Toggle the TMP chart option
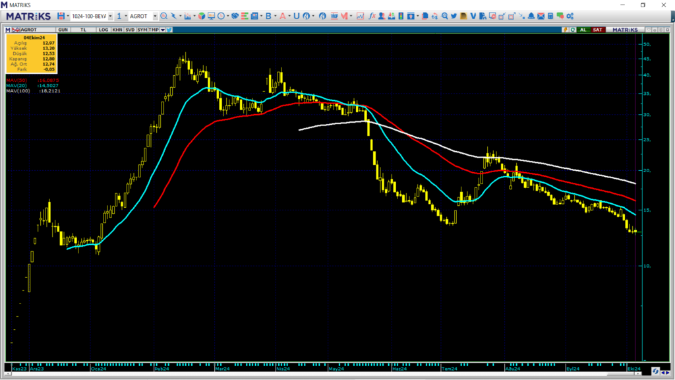The height and width of the screenshot is (380, 675). (154, 30)
